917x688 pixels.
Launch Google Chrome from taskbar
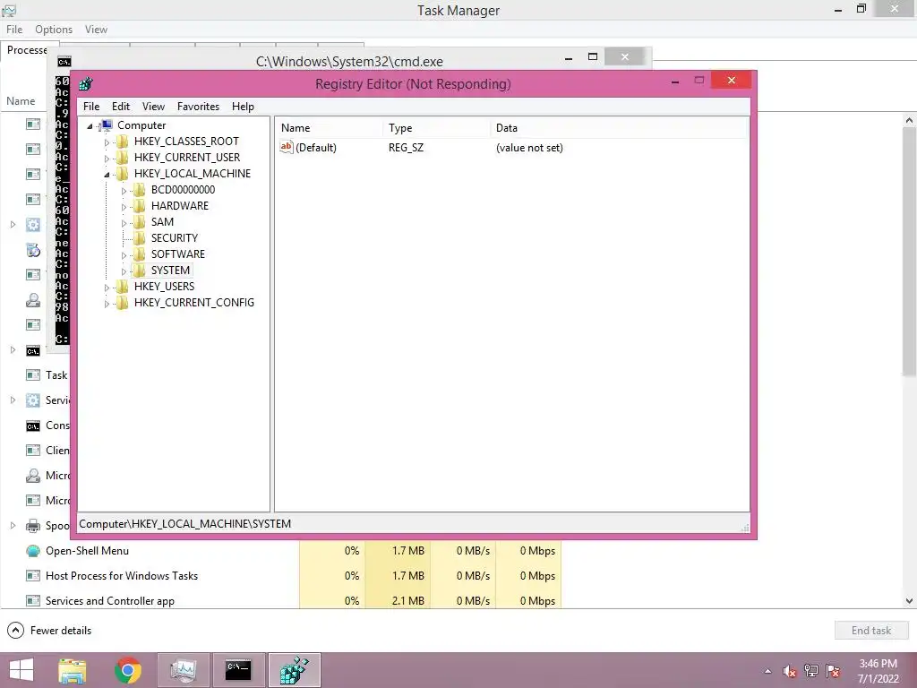pyautogui.click(x=127, y=670)
